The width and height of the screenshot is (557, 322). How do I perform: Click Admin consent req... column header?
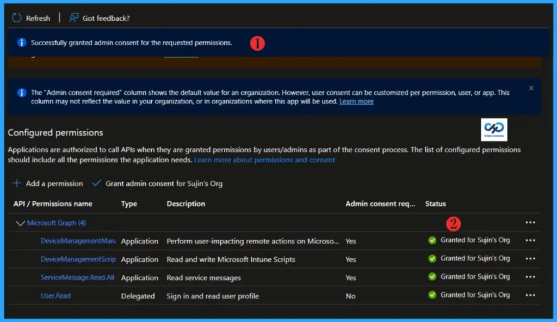(380, 204)
